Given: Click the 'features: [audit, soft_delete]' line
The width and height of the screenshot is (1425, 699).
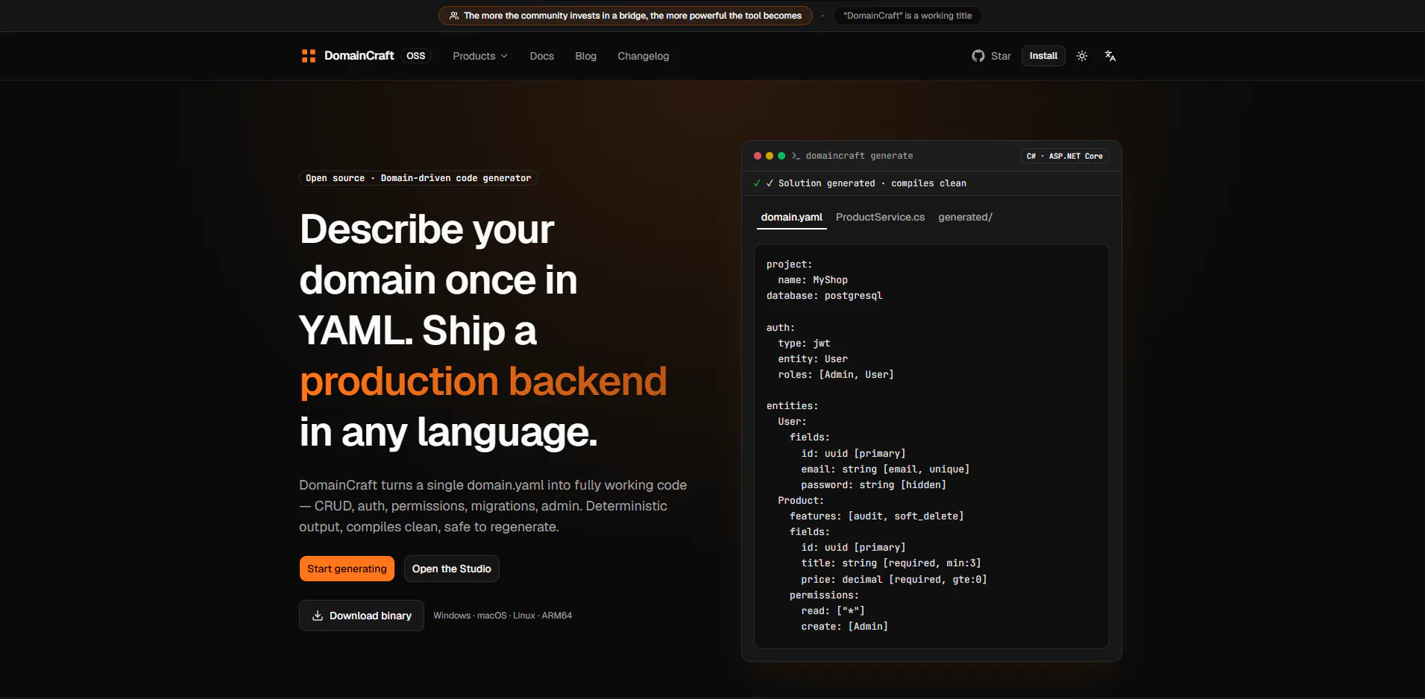Looking at the screenshot, I should (x=877, y=516).
